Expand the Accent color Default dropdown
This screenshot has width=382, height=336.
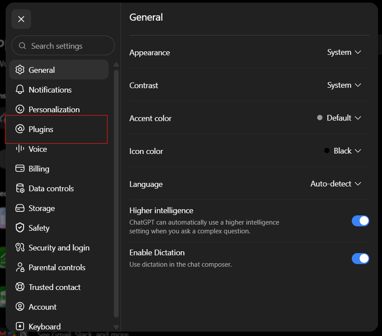click(x=339, y=118)
